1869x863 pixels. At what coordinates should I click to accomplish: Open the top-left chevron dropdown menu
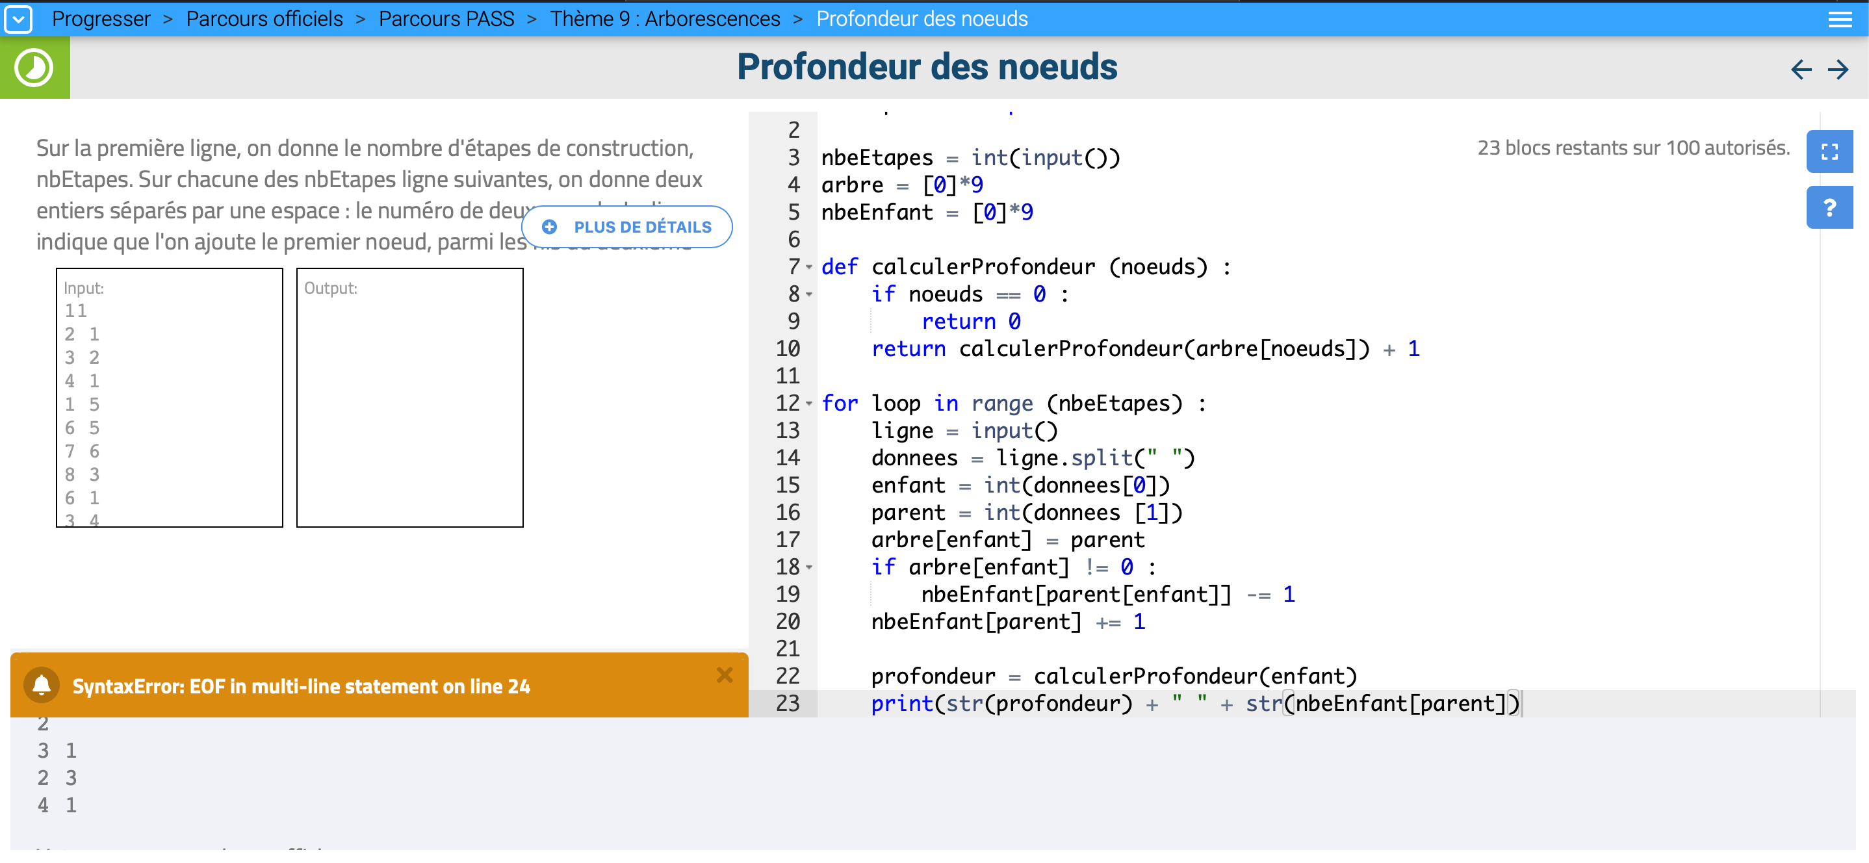pos(18,19)
